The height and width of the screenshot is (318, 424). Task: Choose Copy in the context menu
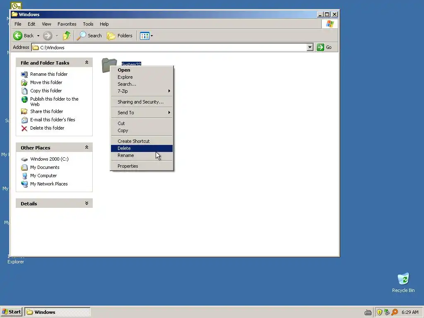(x=142, y=130)
